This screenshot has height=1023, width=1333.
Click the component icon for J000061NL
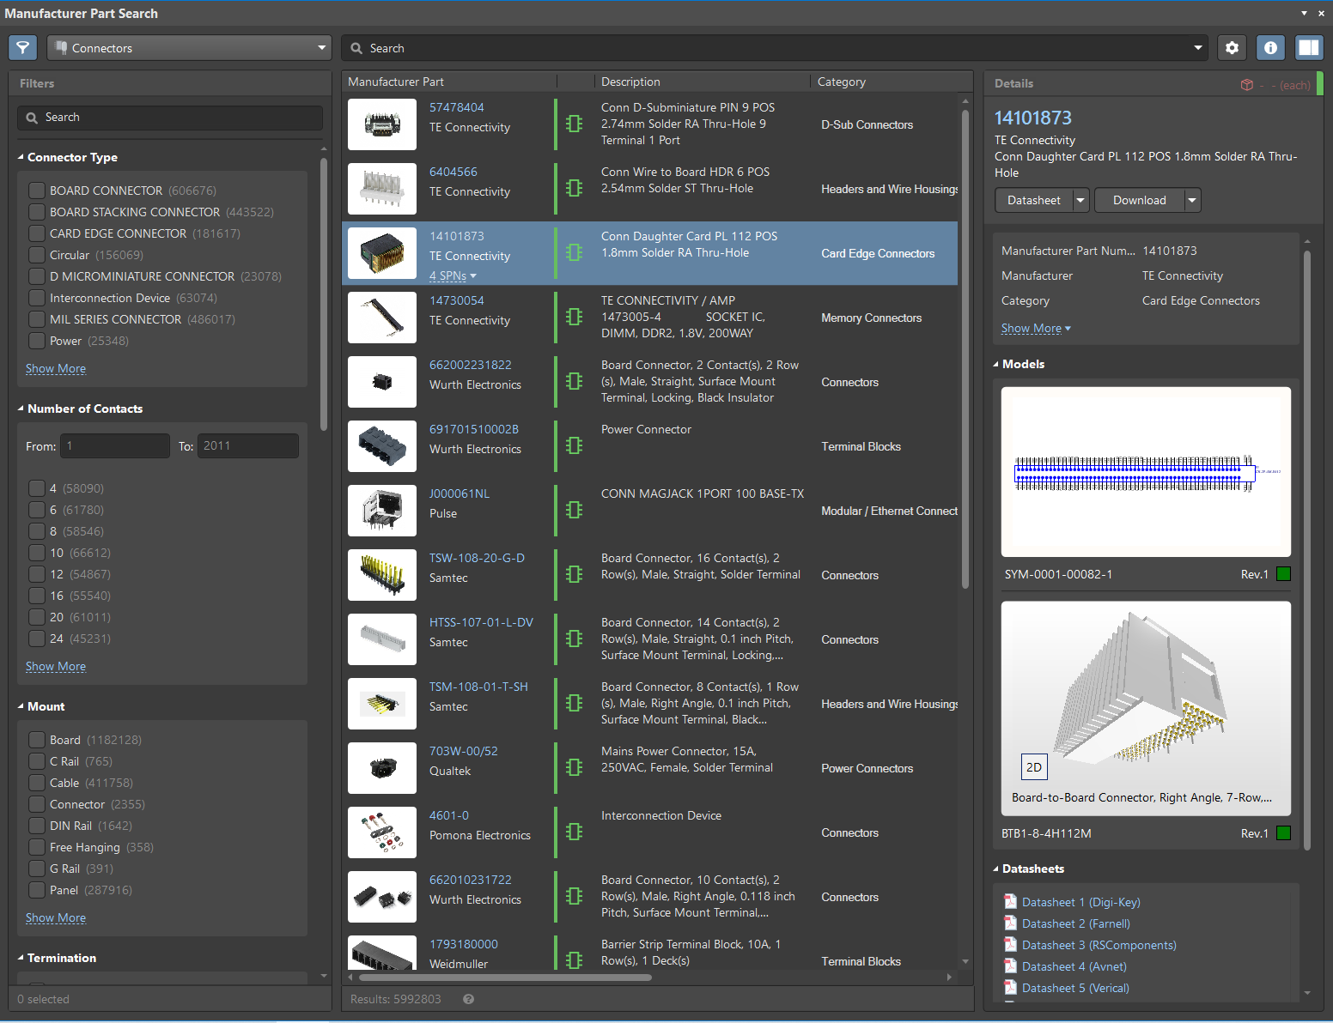pyautogui.click(x=575, y=510)
